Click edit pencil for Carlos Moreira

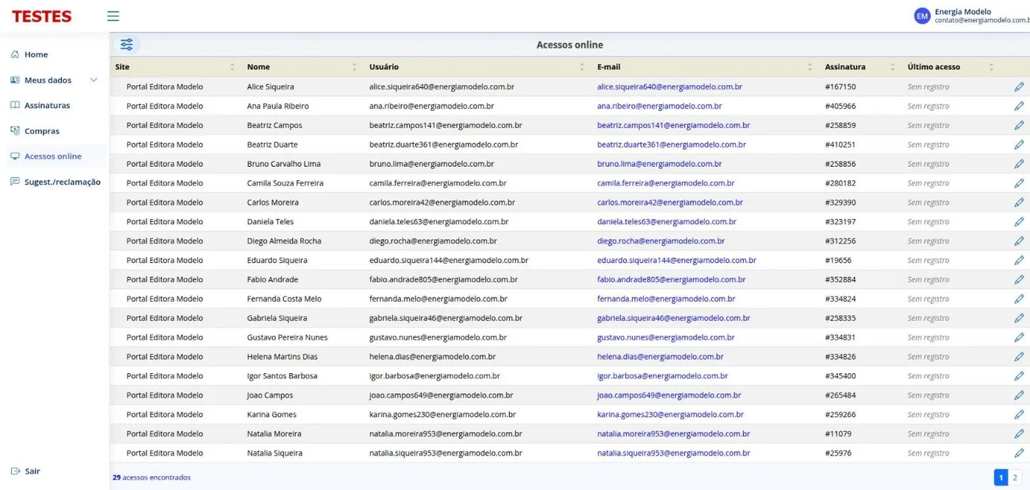1019,202
